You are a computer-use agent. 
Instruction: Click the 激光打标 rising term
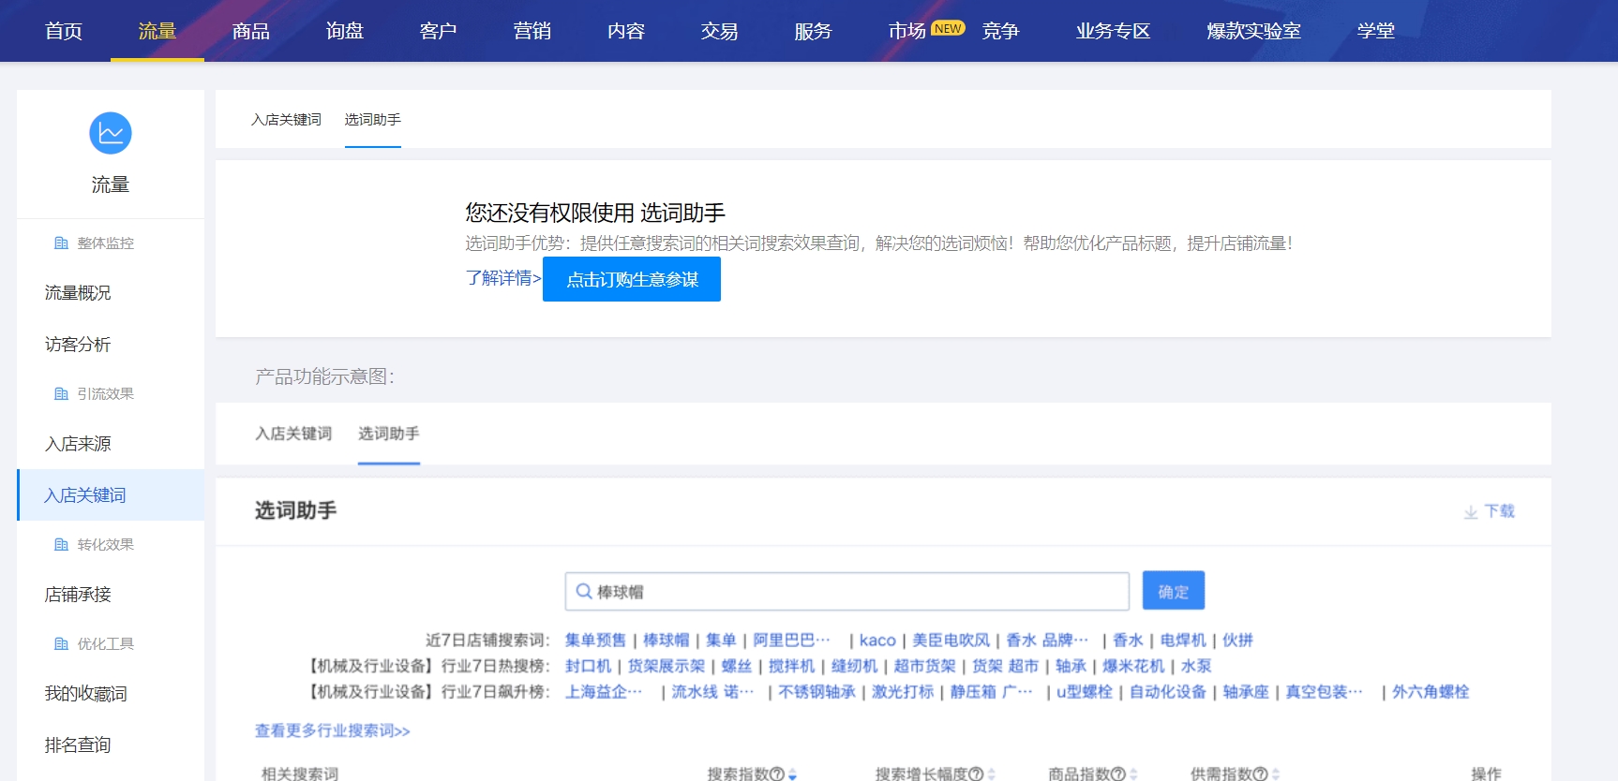click(903, 692)
